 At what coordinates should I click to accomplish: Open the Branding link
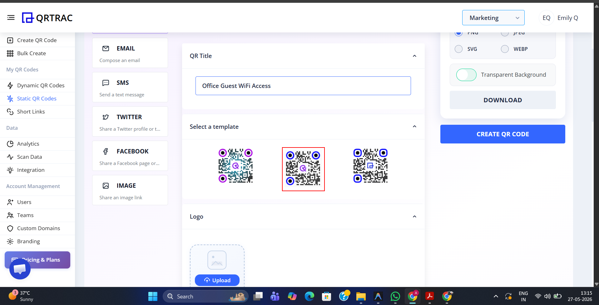(x=28, y=241)
